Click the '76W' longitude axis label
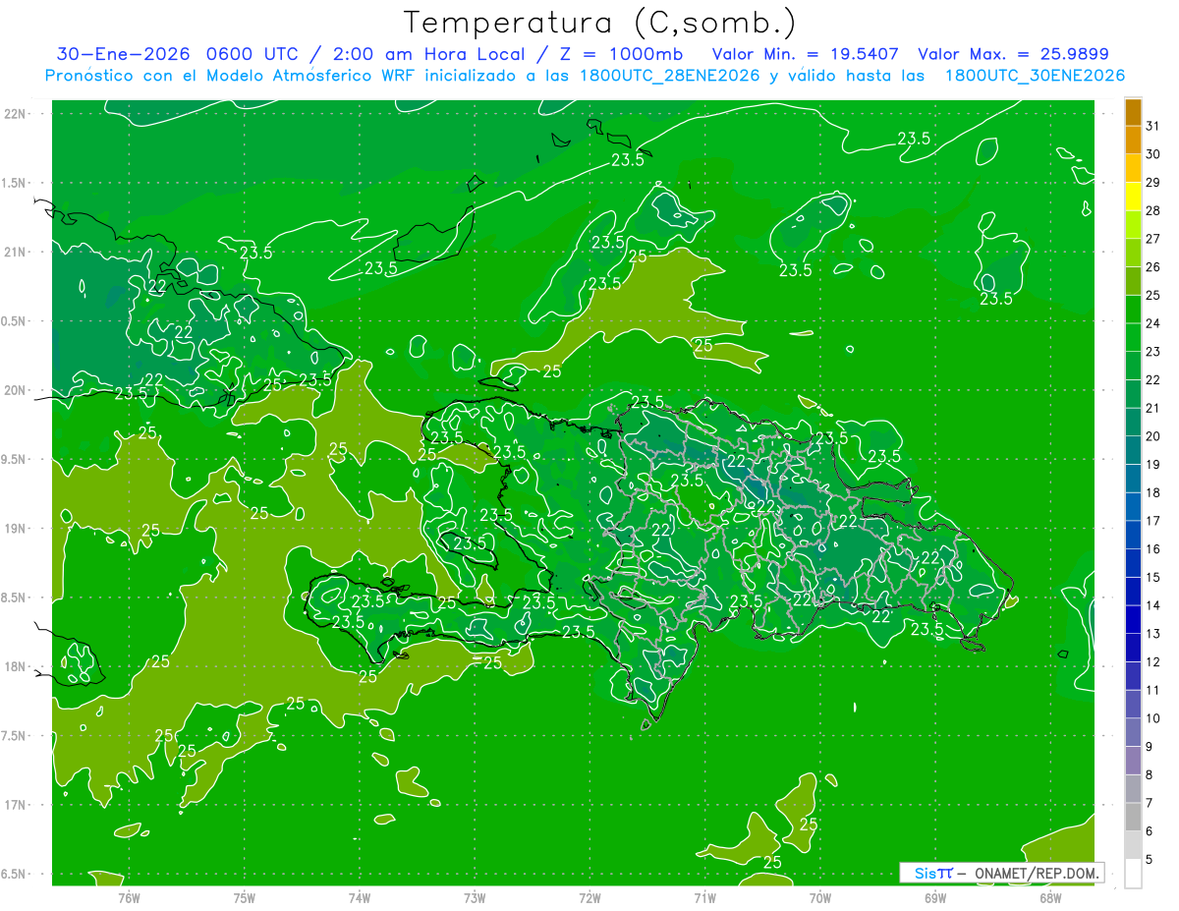The height and width of the screenshot is (911, 1179). point(129,897)
